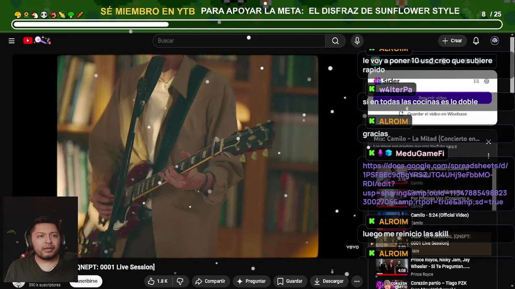Click the guitar video player
Viewport: 515px width, 289px height.
[x=187, y=157]
